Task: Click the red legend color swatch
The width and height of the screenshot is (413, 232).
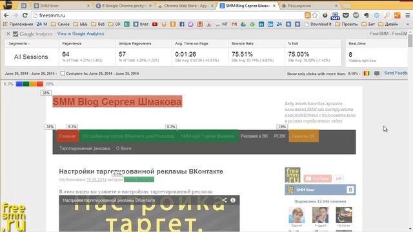Action: pyautogui.click(x=40, y=84)
